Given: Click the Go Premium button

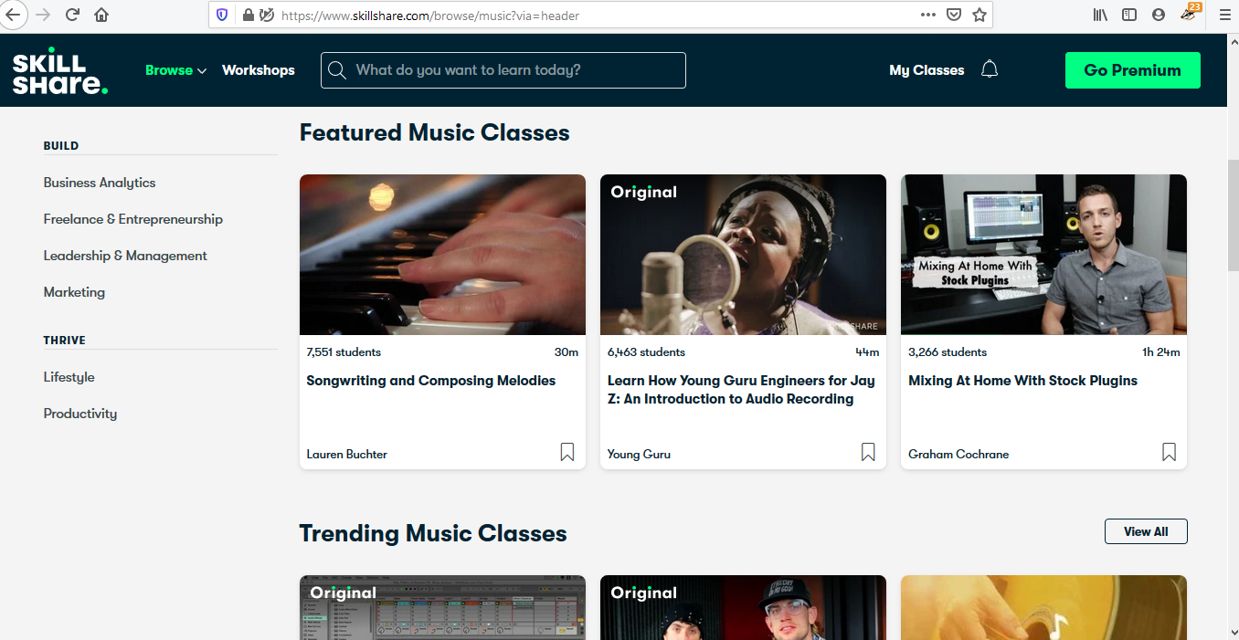Looking at the screenshot, I should click(x=1133, y=70).
